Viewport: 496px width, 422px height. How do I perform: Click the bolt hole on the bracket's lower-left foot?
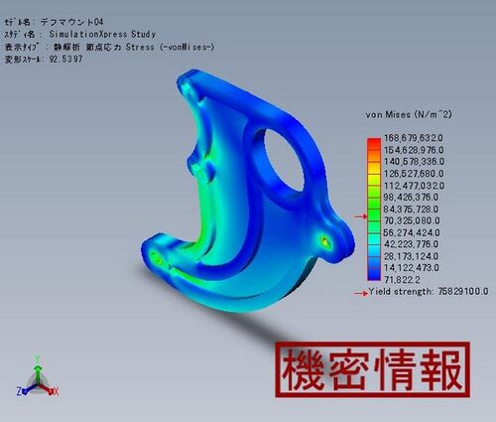[156, 258]
